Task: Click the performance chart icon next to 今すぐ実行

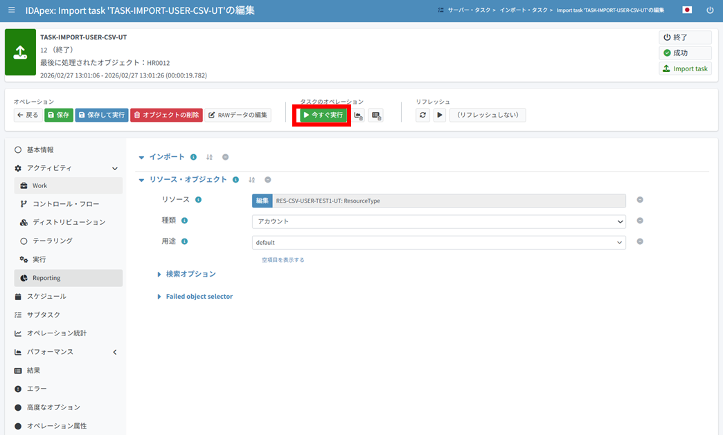Action: click(x=359, y=115)
